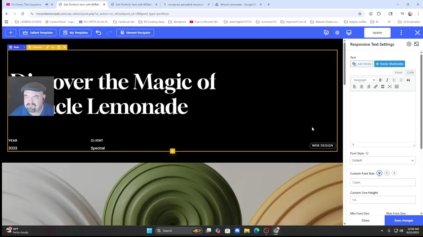Switch to the Visual editor tab
The height and width of the screenshot is (237, 423).
398,72
